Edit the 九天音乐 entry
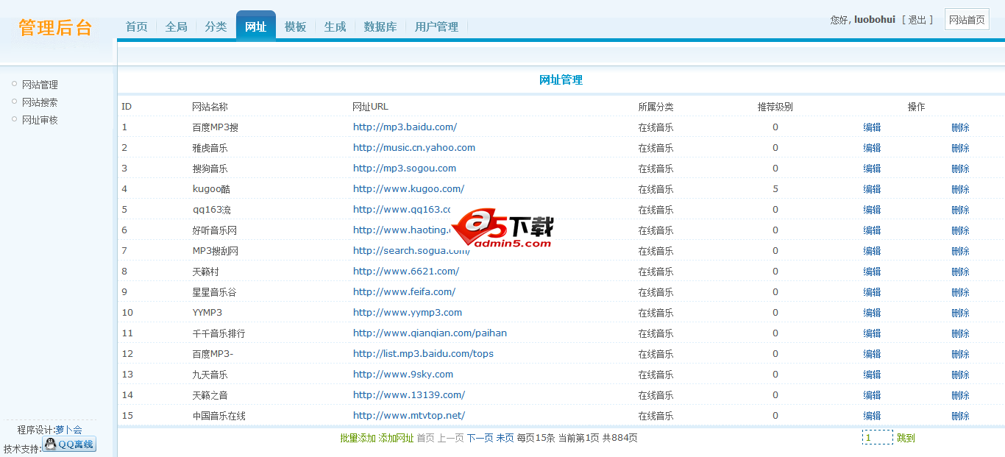1005x457 pixels. point(872,375)
